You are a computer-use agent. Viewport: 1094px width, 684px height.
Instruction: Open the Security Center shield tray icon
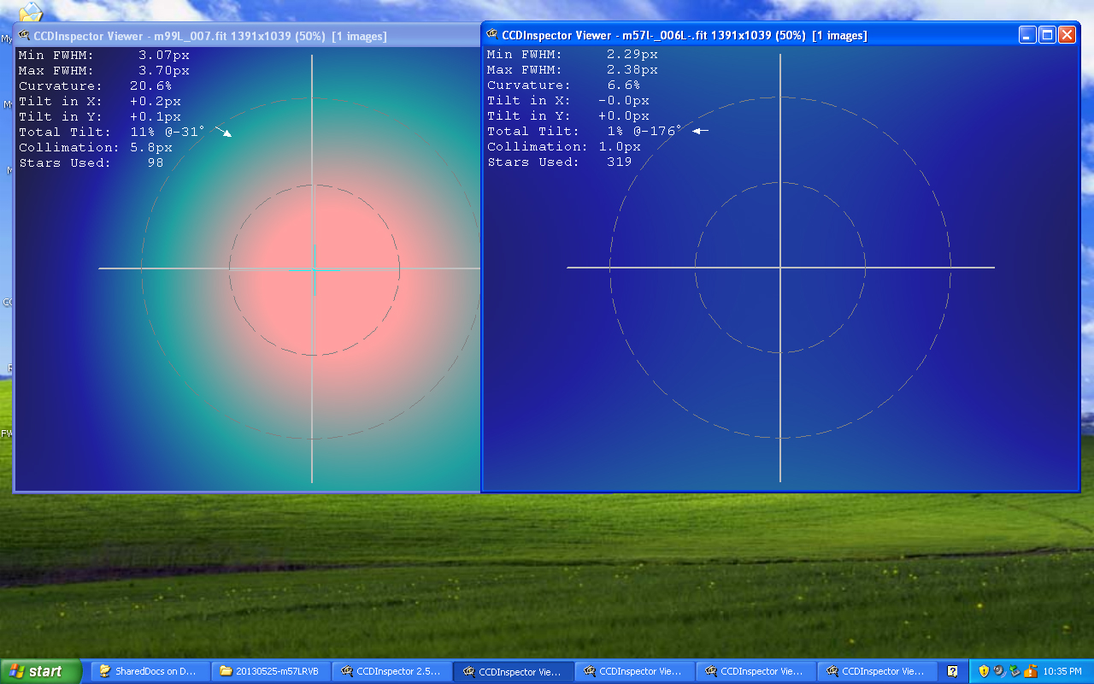984,671
